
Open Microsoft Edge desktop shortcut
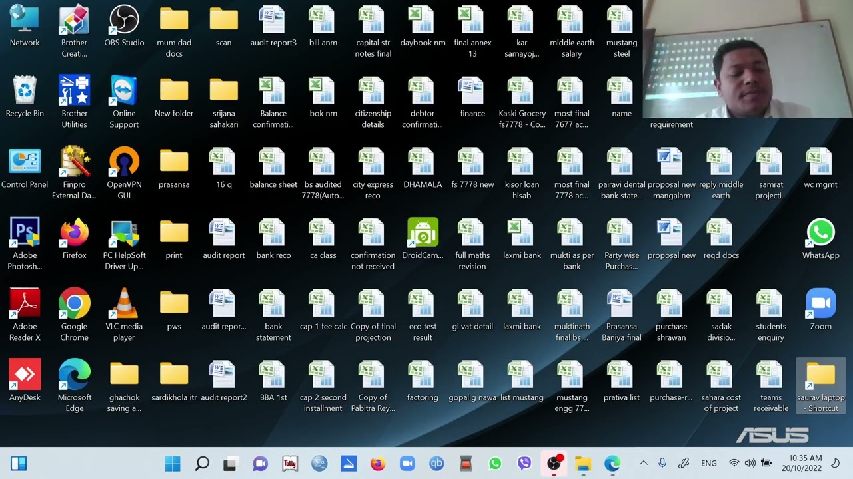75,387
